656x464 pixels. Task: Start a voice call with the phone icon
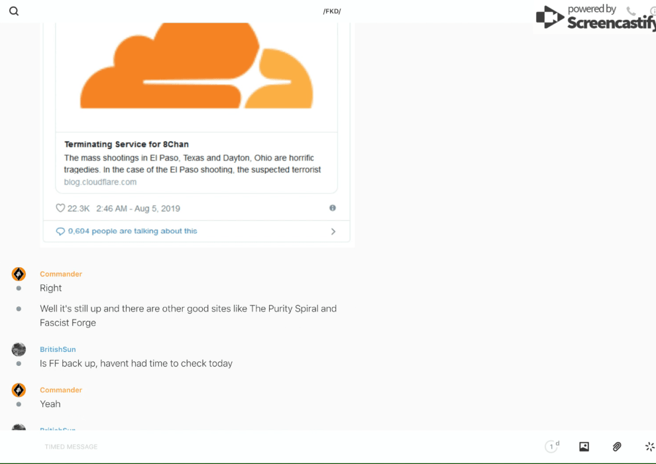tap(631, 11)
